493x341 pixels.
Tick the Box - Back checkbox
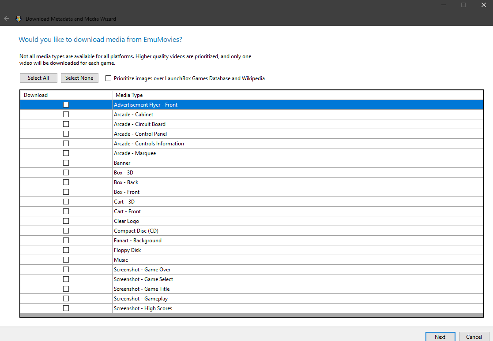click(x=66, y=182)
